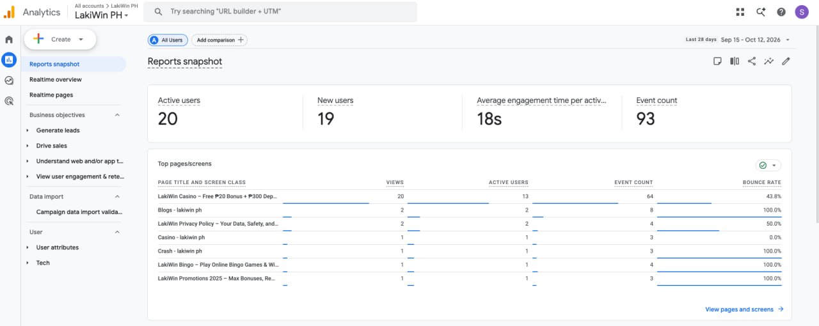Collapse the User section chevron
Screen dimensions: 819x326
[117, 232]
